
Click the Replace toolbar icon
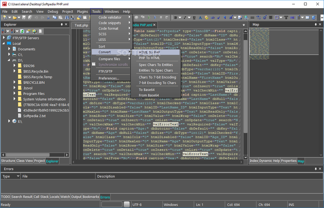point(73,18)
